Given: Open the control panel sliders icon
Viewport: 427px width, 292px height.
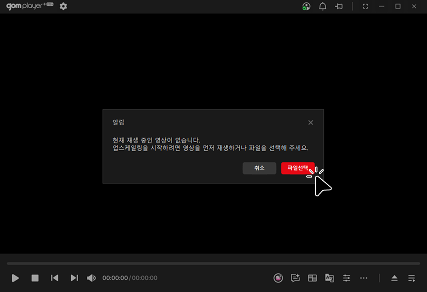Looking at the screenshot, I should [x=347, y=278].
